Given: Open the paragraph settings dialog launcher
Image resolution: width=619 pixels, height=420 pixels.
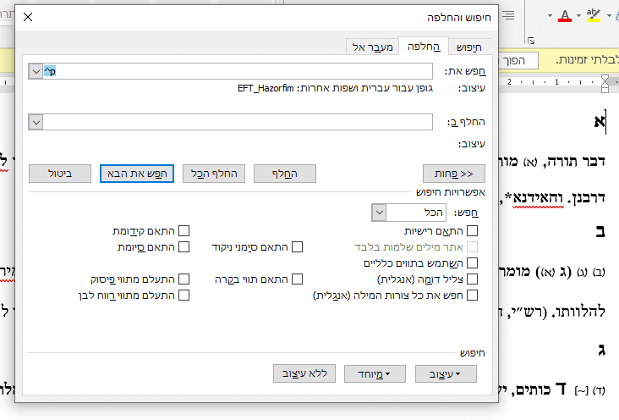Looking at the screenshot, I should (532, 37).
